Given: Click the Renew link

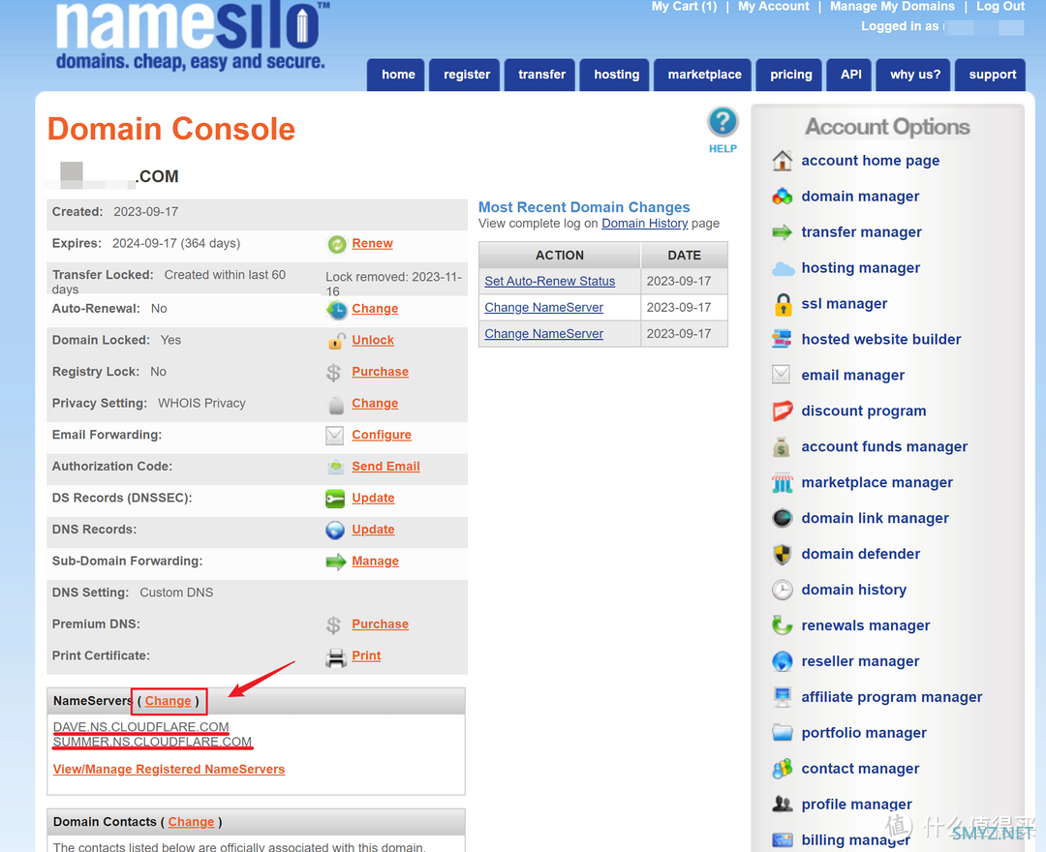Looking at the screenshot, I should pos(372,243).
